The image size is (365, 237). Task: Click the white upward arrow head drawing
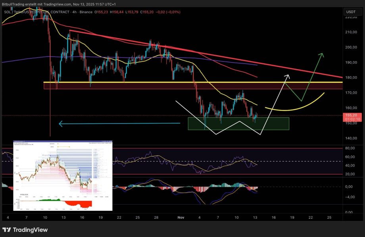click(287, 75)
